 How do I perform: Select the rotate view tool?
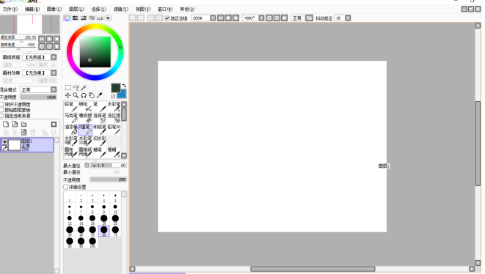84,95
